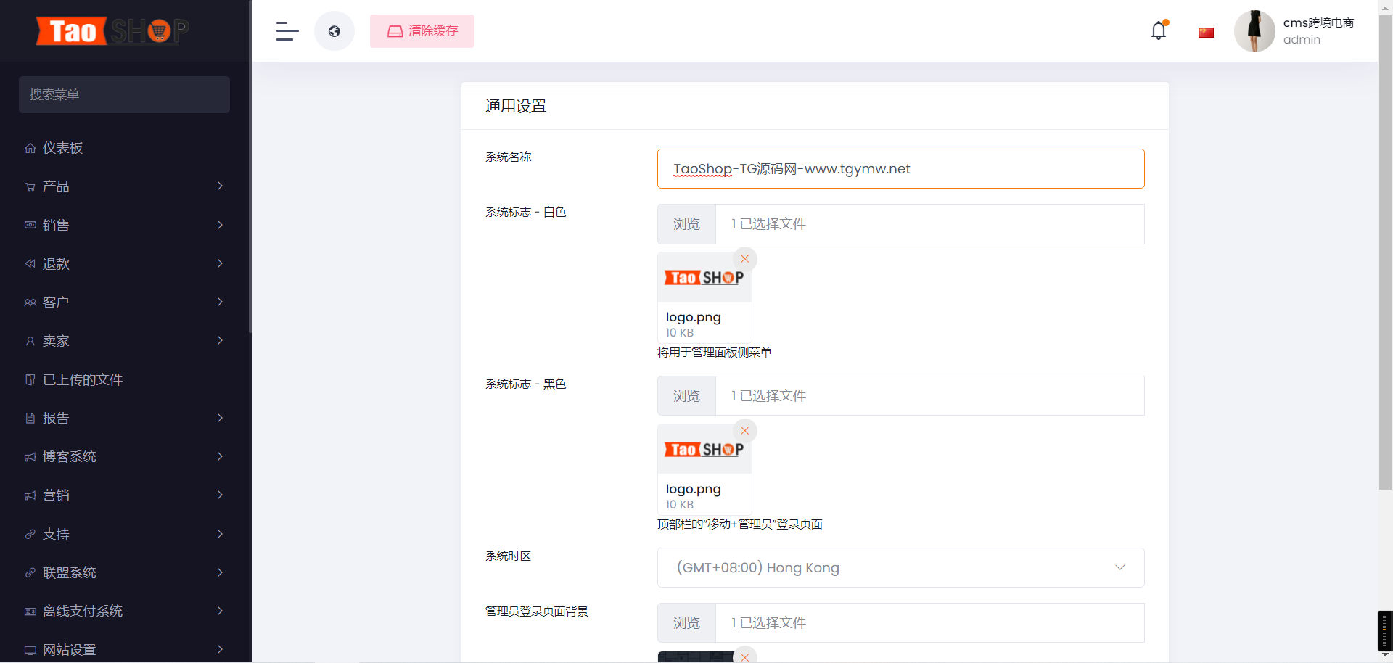Click the 联盟系统 link icon
The height and width of the screenshot is (663, 1393).
pyautogui.click(x=30, y=572)
